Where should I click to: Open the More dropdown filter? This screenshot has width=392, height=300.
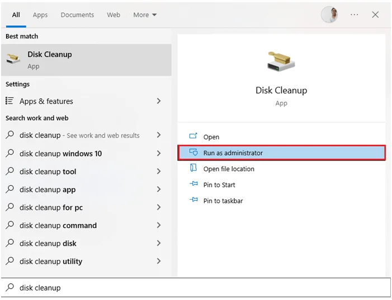click(x=145, y=15)
